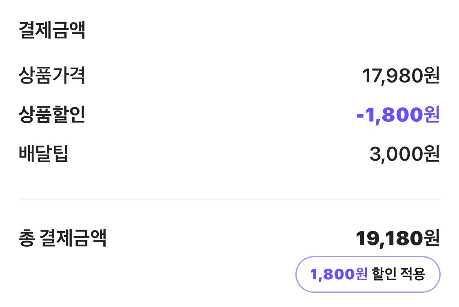Tap the 17,980원 product price
Screen dimensions: 459x307
point(401,76)
